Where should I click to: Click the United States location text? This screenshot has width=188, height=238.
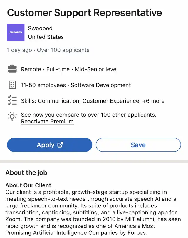pos(46,37)
